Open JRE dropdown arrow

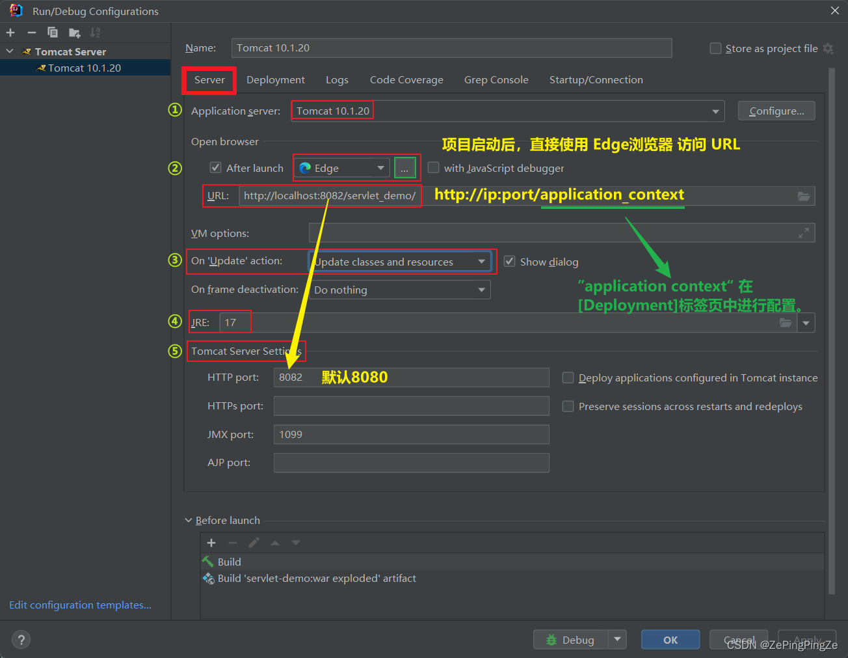[806, 322]
